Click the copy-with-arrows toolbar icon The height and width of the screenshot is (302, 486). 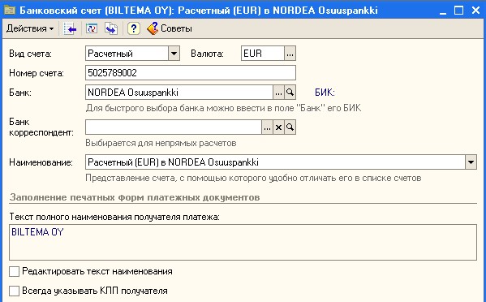pos(111,29)
